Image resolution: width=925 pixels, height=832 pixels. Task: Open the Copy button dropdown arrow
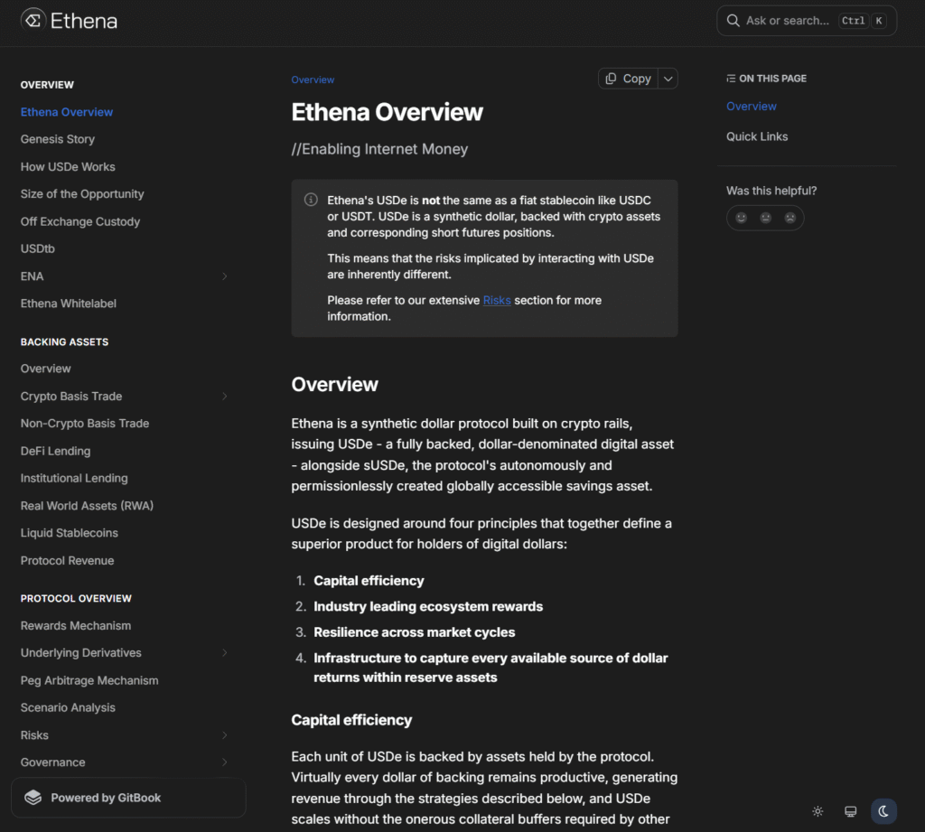coord(668,79)
